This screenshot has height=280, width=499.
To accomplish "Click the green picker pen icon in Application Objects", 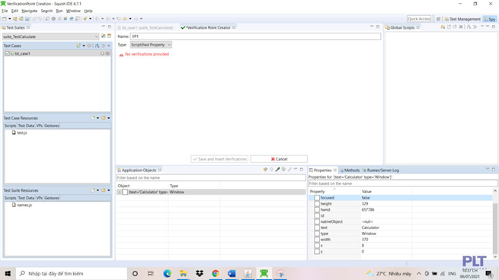I will click(x=277, y=170).
